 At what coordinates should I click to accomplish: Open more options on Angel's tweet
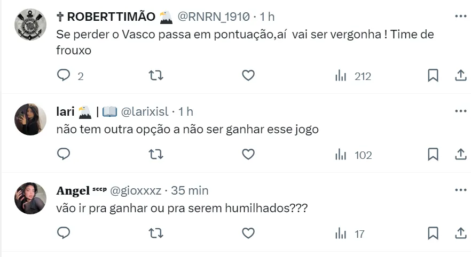coord(460,190)
